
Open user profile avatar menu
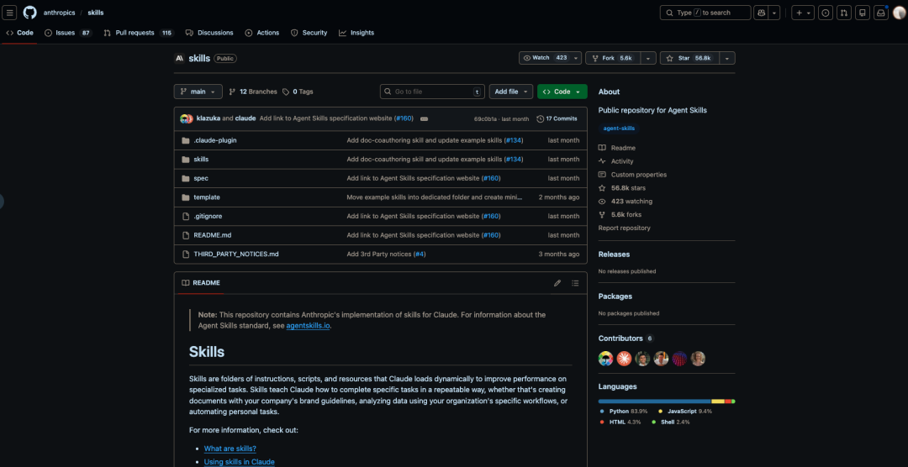(x=899, y=13)
